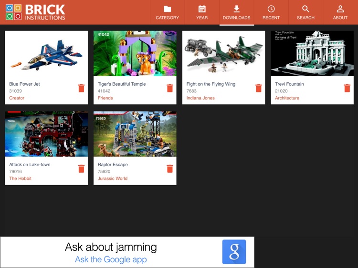This screenshot has width=358, height=268.
Task: Open the Jurassic World category link
Action: click(113, 179)
